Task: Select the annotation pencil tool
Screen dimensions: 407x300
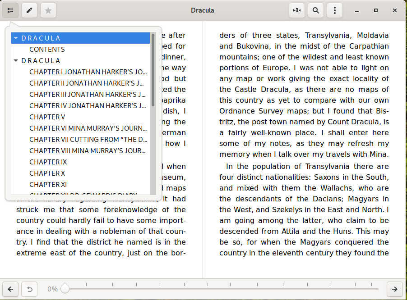Action: tap(29, 10)
